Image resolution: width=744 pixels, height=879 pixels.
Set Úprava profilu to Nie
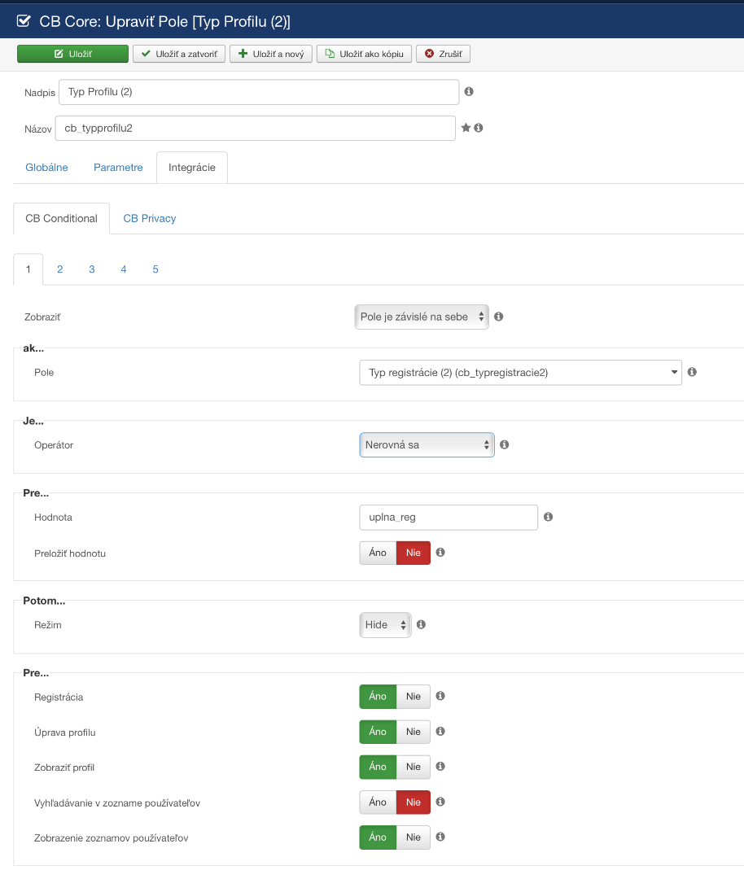(414, 732)
